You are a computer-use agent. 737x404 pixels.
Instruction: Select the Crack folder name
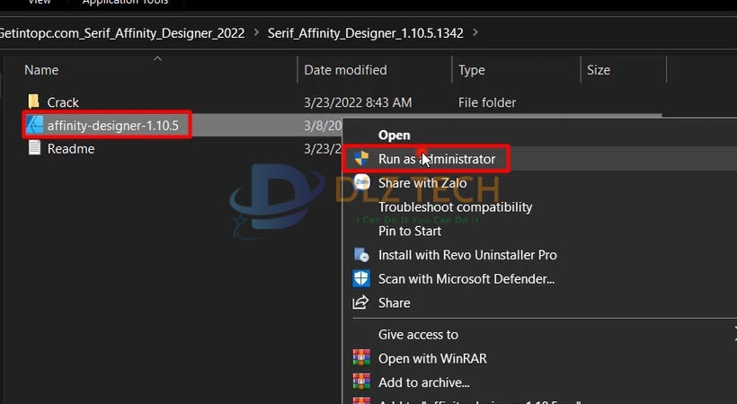click(x=63, y=102)
